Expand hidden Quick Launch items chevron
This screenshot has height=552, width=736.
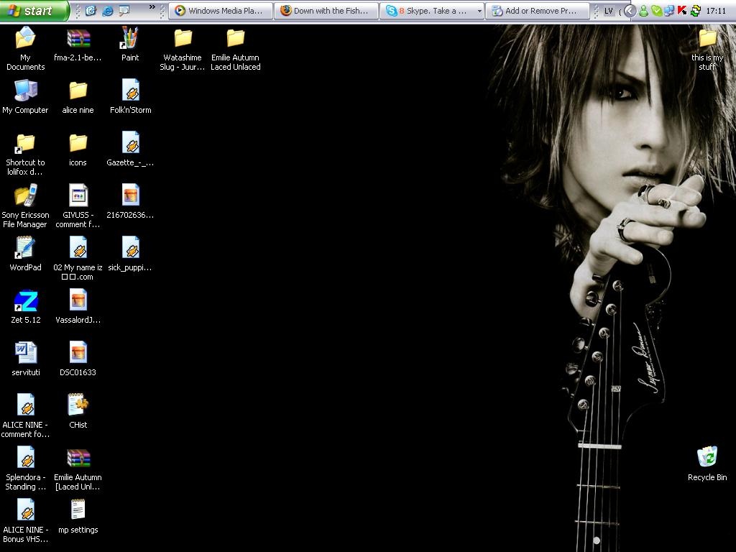pyautogui.click(x=152, y=7)
